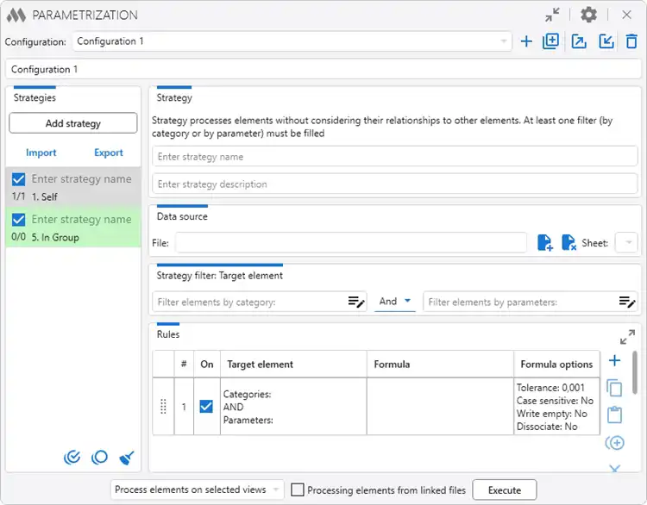Open settings with the gear icon
647x505 pixels.
pos(588,15)
